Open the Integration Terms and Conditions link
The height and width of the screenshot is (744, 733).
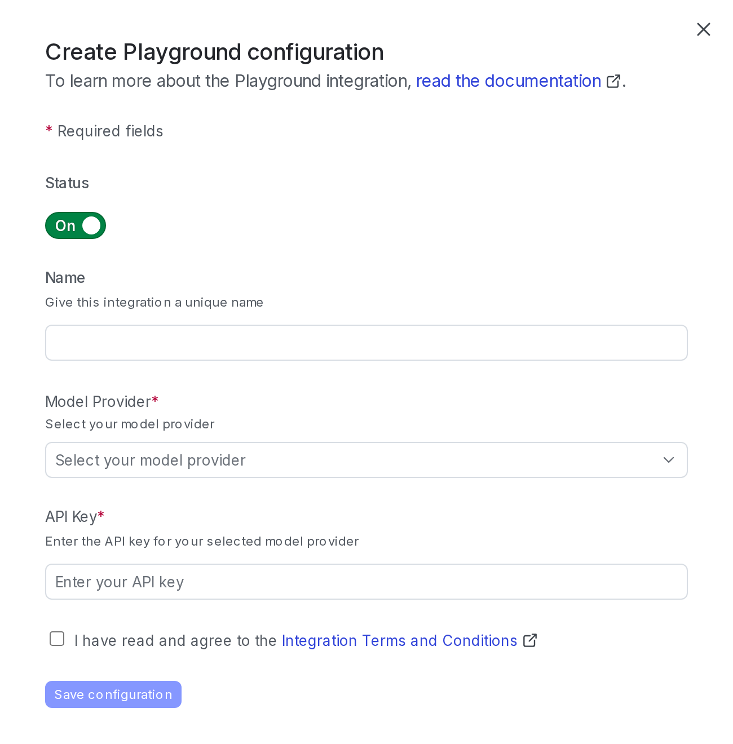(399, 640)
